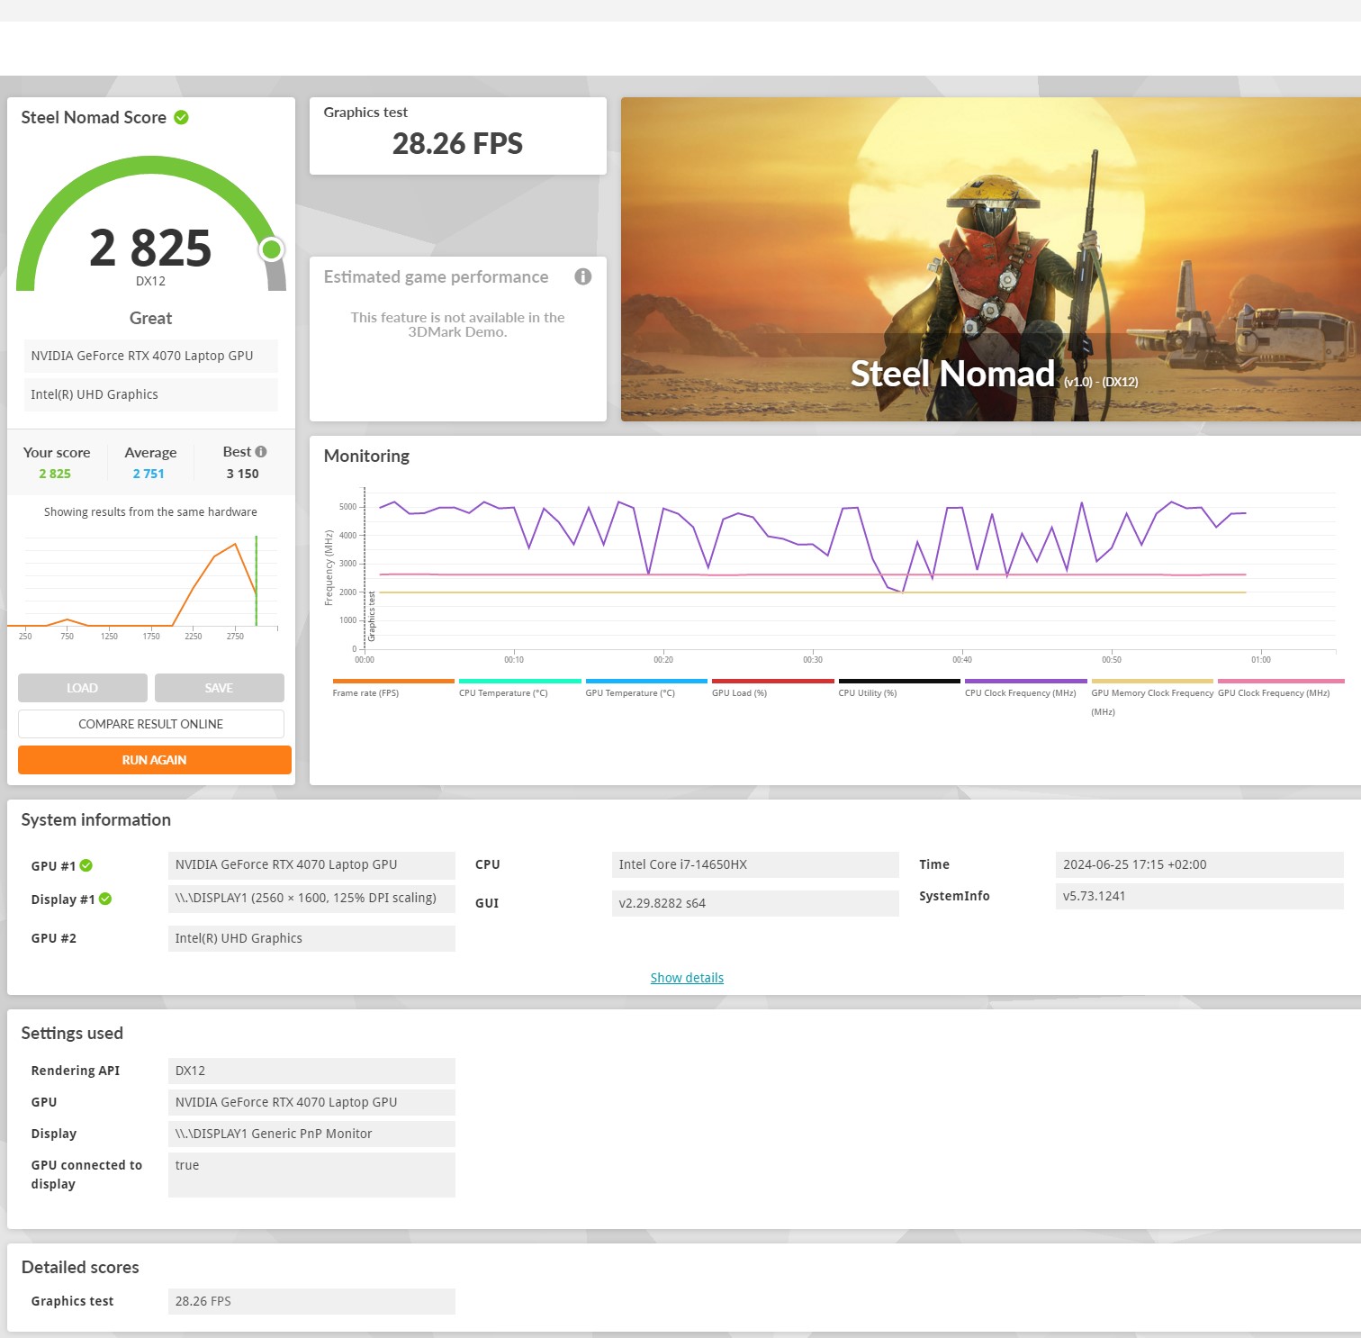Hide the GPU Load (%) chart series
The image size is (1361, 1338).
[739, 692]
